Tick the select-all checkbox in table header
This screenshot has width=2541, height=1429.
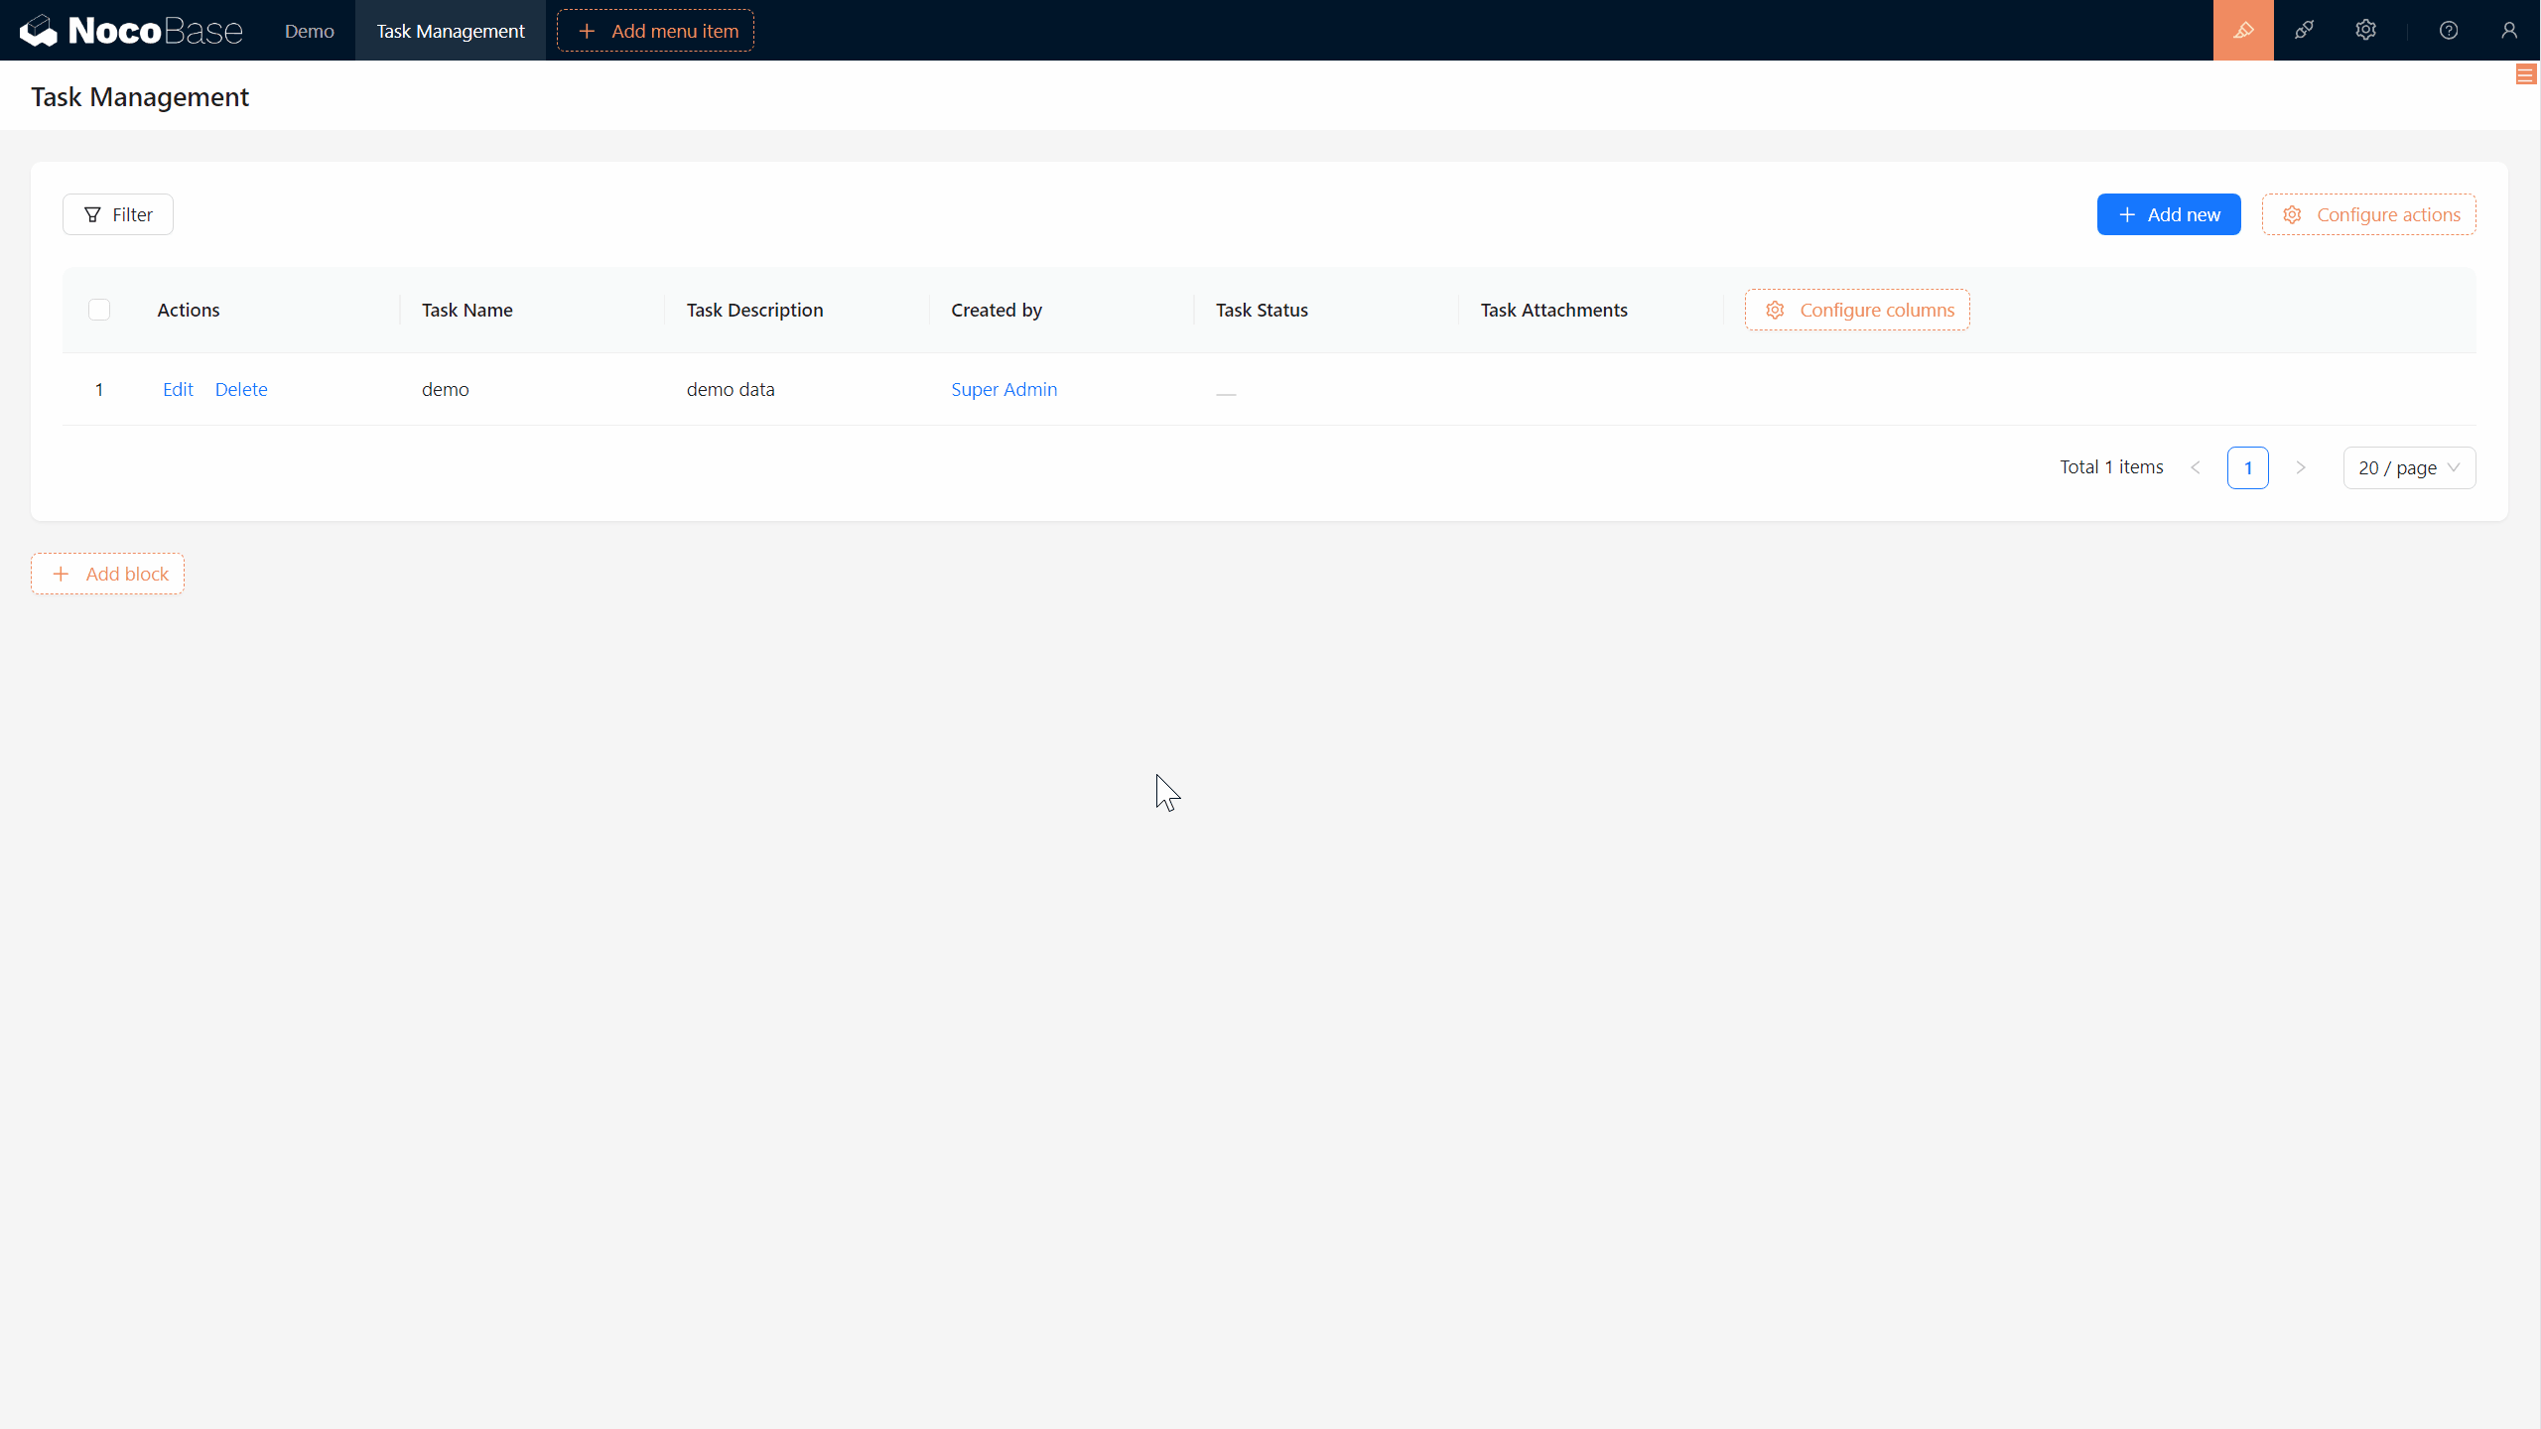(99, 310)
